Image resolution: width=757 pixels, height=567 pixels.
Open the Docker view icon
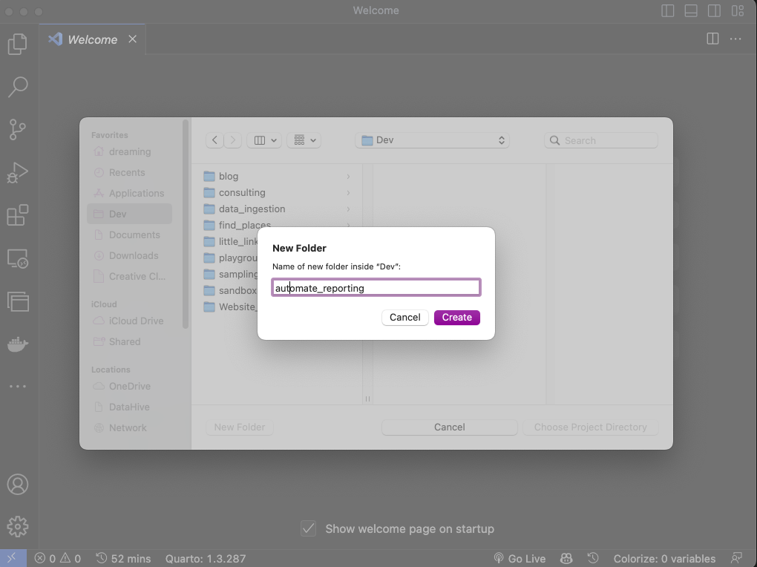pos(18,345)
